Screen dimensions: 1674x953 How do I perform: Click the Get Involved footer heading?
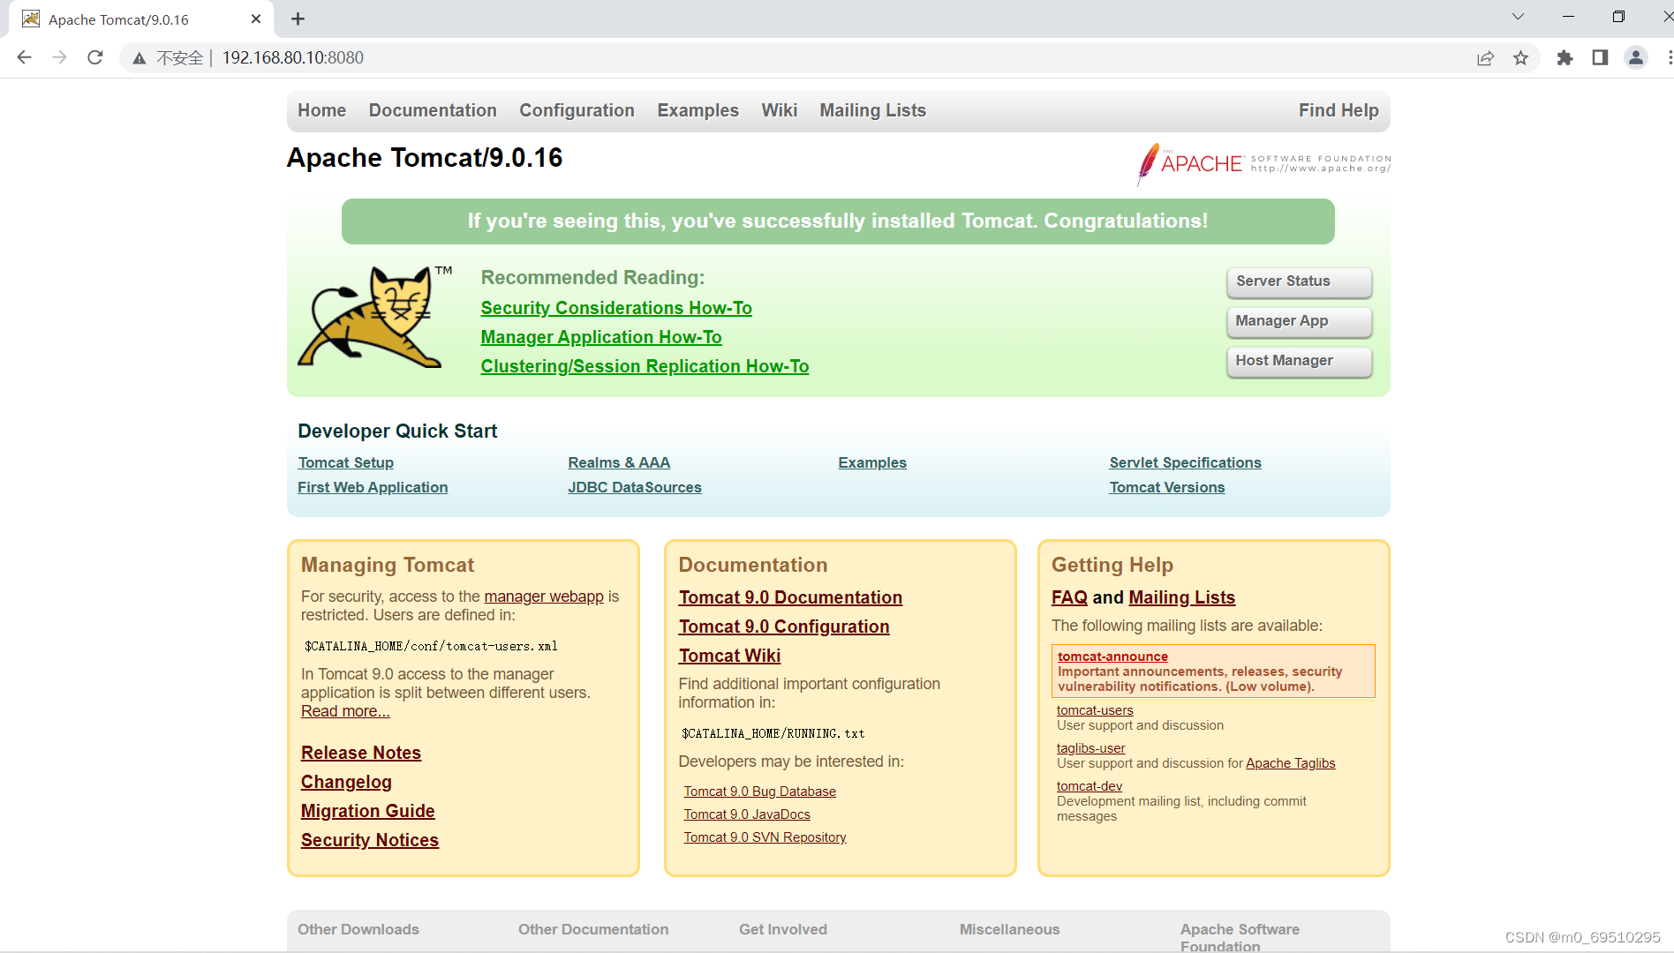782,929
